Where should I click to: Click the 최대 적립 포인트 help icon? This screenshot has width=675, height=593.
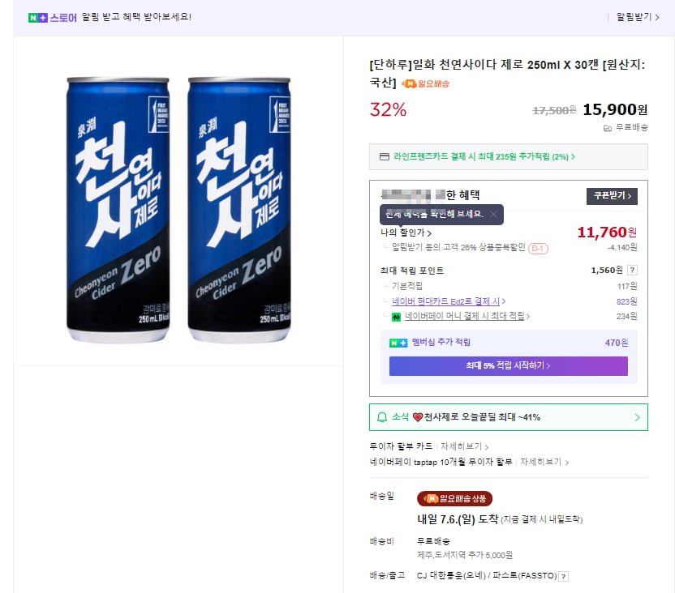[633, 271]
